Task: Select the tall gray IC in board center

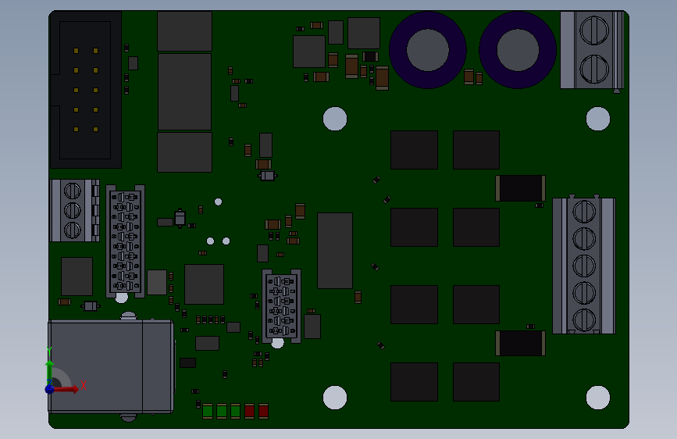Action: [335, 251]
